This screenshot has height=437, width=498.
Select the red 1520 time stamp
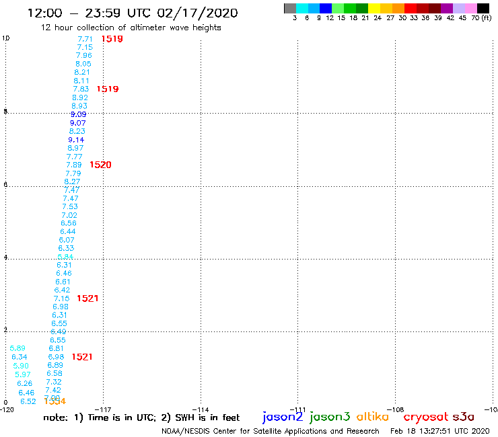point(100,165)
